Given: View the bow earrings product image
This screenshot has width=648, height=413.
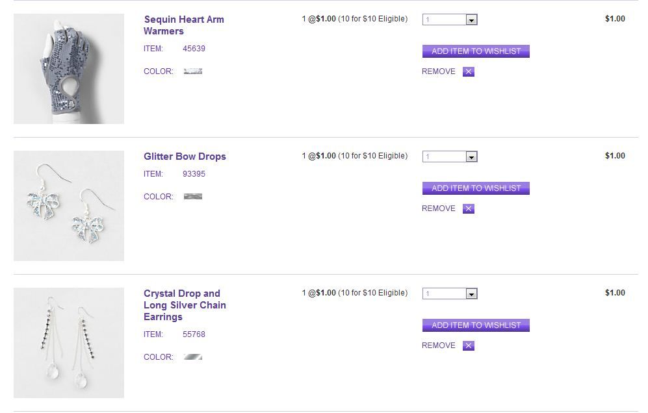Looking at the screenshot, I should 69,206.
